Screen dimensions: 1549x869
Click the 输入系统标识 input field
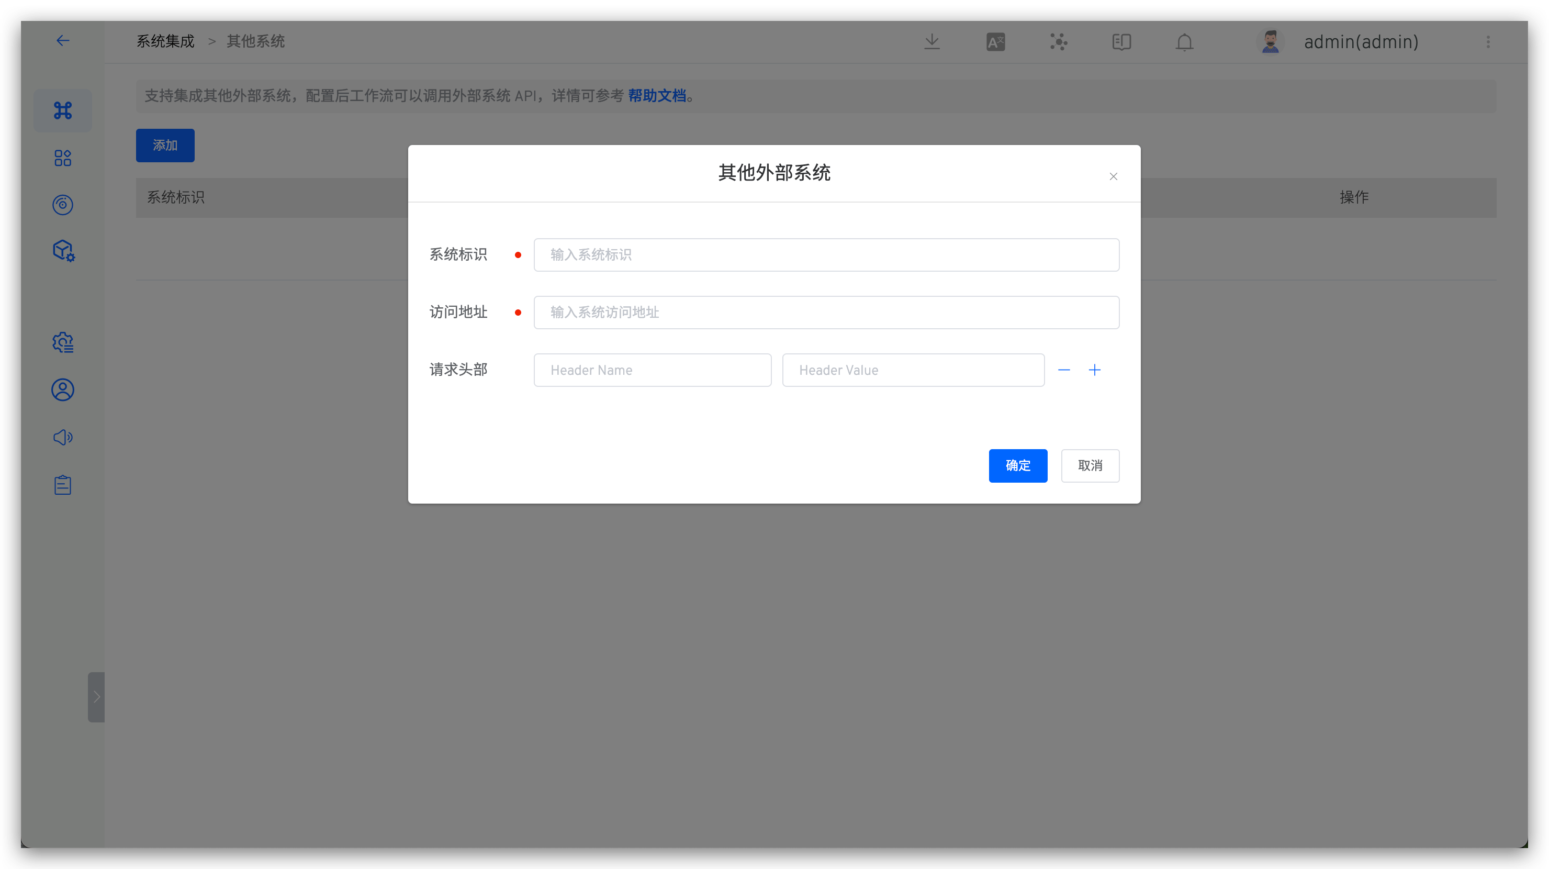(x=826, y=254)
